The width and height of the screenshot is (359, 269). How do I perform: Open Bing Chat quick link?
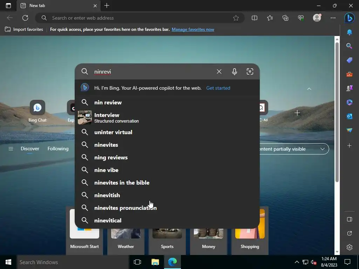pos(37,111)
